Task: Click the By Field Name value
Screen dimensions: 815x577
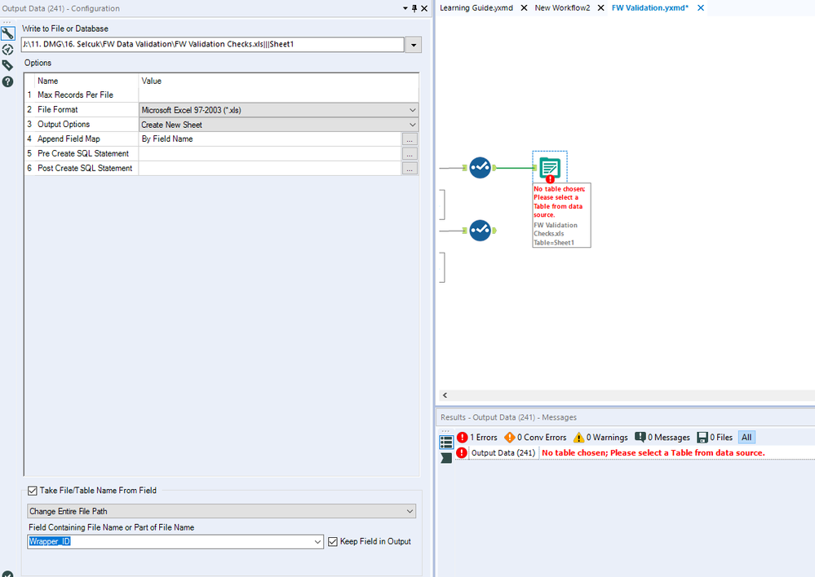Action: point(167,139)
